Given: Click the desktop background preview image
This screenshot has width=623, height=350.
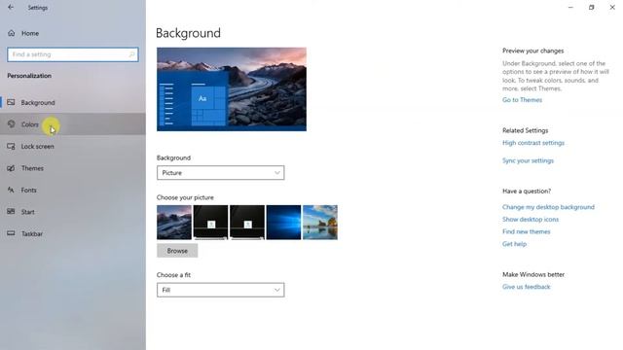Looking at the screenshot, I should [232, 88].
